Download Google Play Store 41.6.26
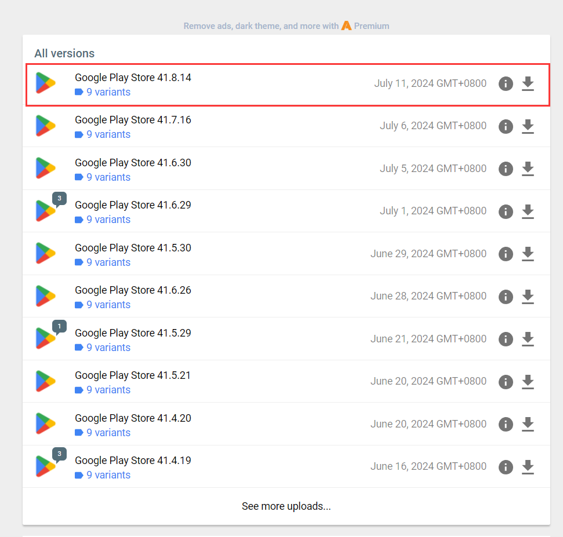 point(528,297)
